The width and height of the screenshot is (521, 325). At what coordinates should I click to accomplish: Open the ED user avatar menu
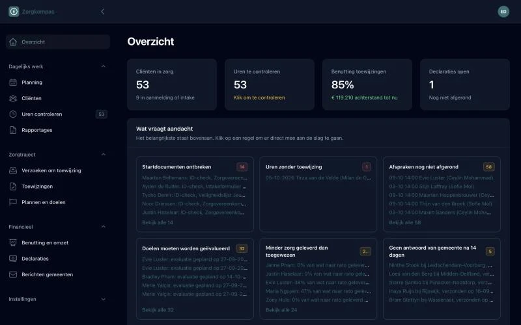click(x=503, y=12)
